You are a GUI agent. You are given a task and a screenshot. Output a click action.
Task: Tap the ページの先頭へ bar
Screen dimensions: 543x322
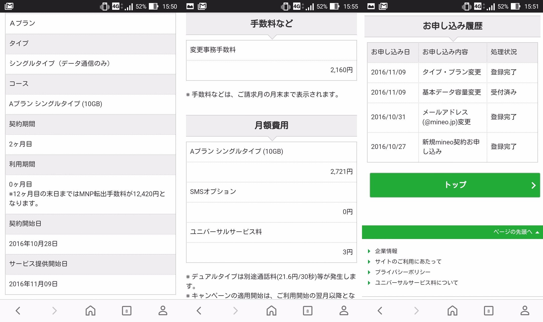pyautogui.click(x=515, y=232)
